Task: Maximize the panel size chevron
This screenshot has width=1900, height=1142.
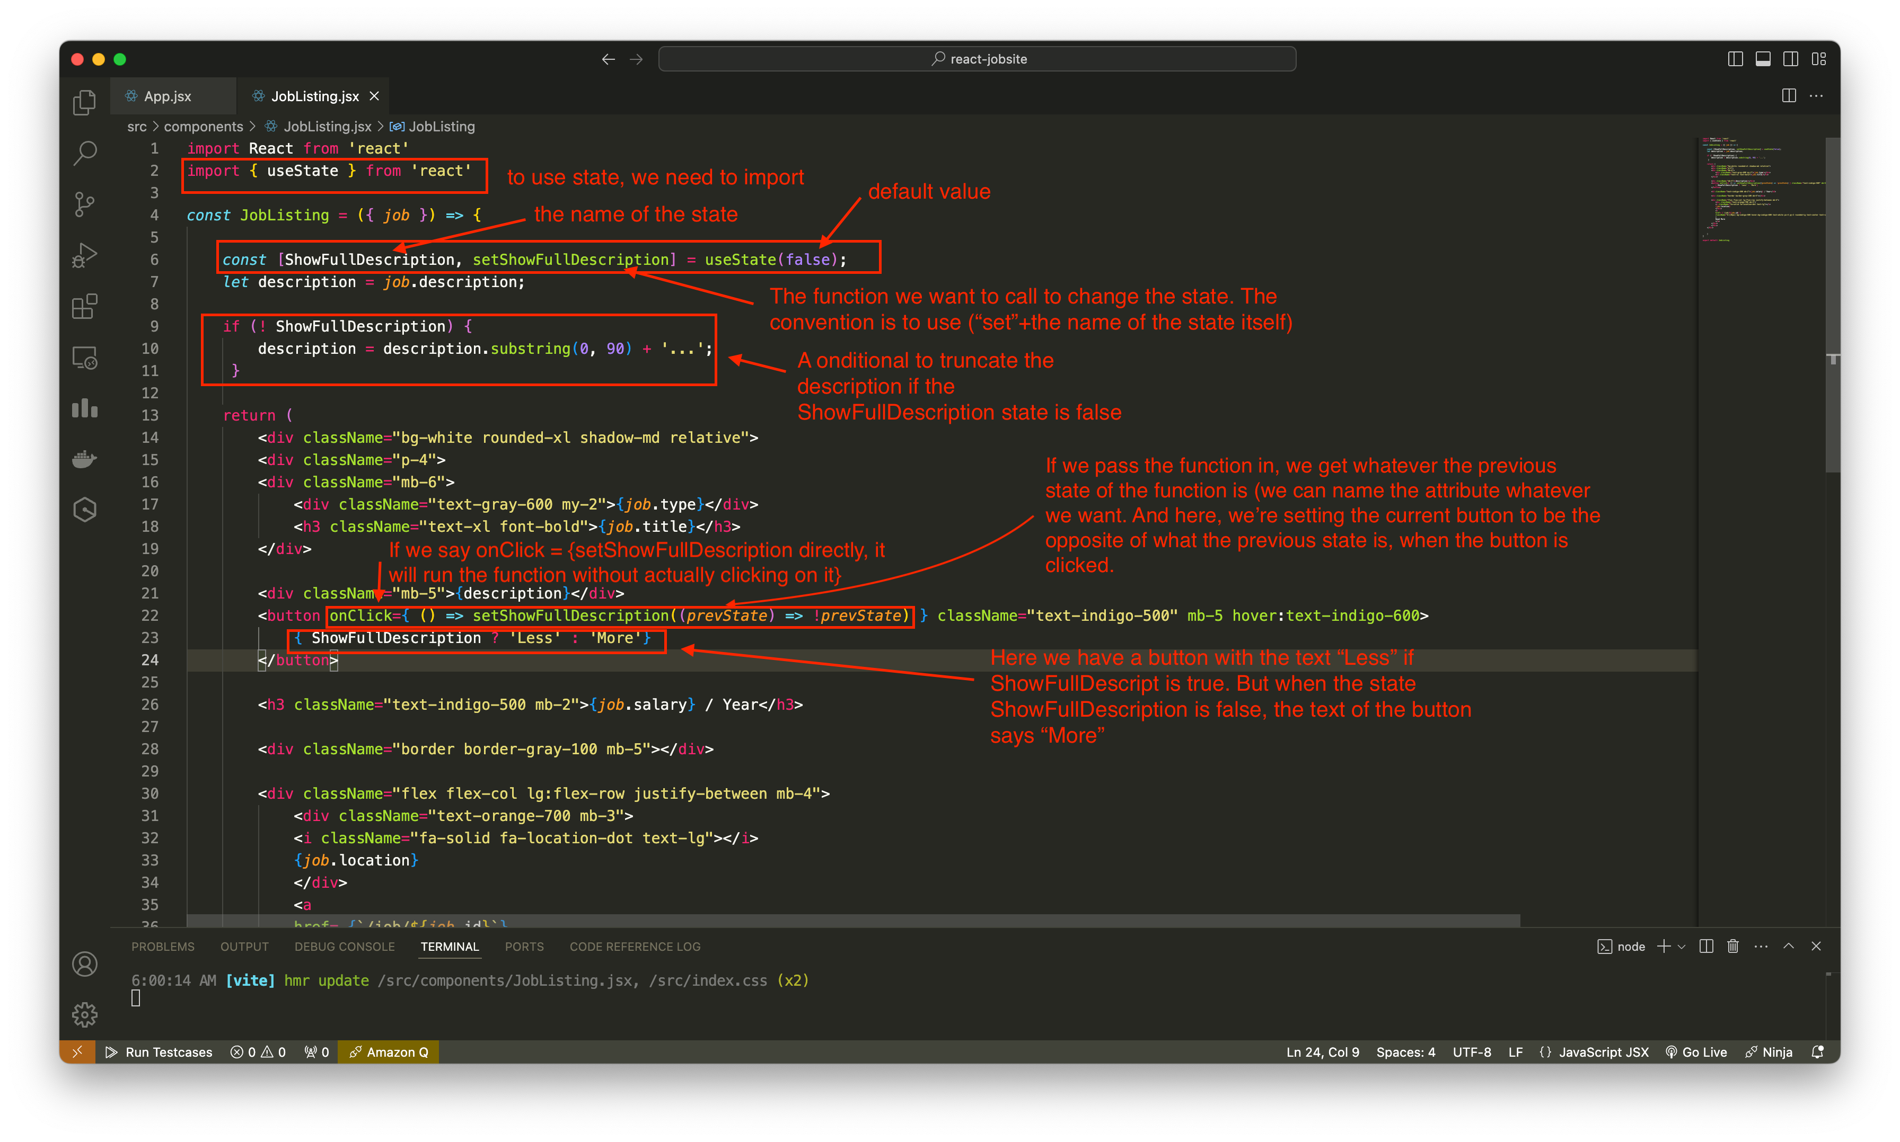Action: pos(1788,947)
